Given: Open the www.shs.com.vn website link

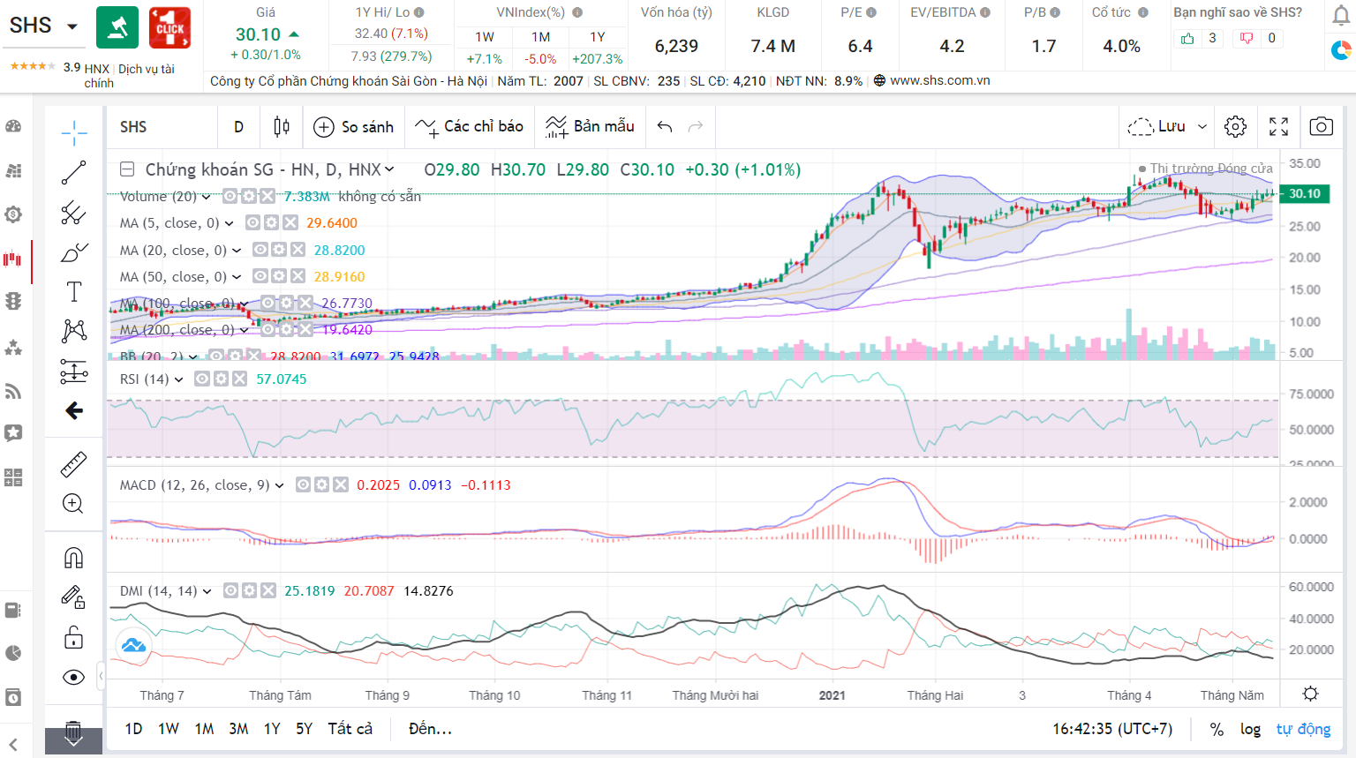Looking at the screenshot, I should (939, 80).
